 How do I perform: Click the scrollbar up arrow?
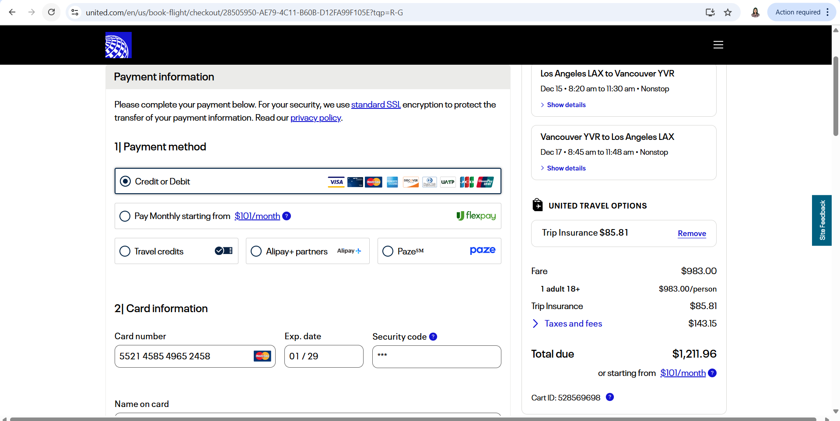[836, 30]
